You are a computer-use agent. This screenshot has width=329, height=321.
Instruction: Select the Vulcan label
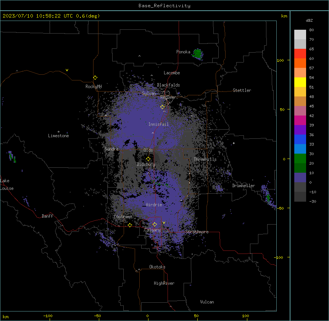pyautogui.click(x=207, y=302)
